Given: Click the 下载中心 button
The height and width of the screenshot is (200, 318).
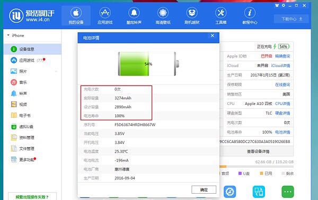Looking at the screenshot, I should click(291, 19).
